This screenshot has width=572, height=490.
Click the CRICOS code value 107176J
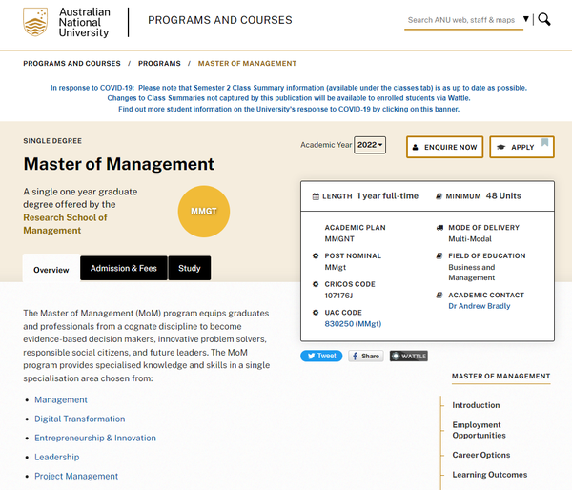(338, 296)
